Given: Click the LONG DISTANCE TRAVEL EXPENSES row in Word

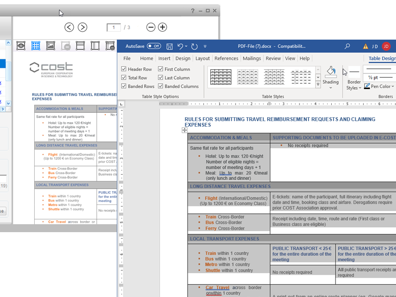Looking at the screenshot, I should [292, 187].
